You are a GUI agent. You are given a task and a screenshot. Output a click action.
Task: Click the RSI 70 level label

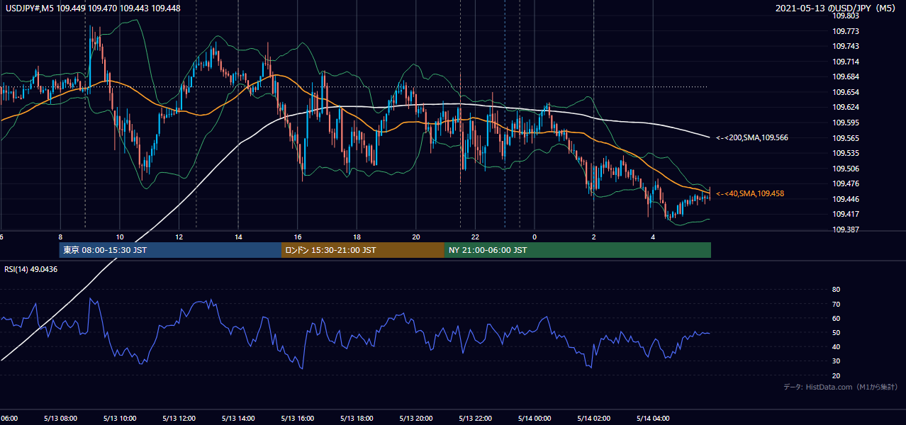836,304
